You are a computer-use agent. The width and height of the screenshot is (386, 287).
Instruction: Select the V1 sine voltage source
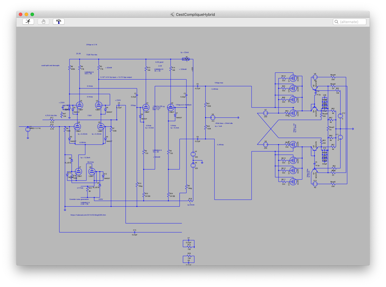28,129
